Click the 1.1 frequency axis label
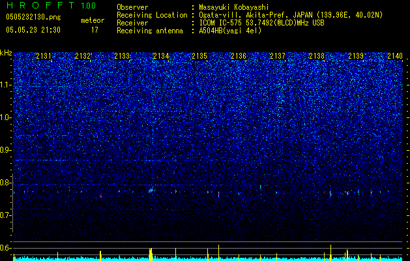 tap(6, 85)
